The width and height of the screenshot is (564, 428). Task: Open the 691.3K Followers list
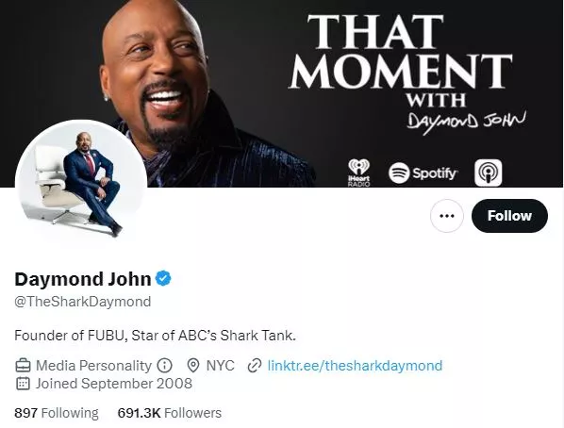[170, 413]
